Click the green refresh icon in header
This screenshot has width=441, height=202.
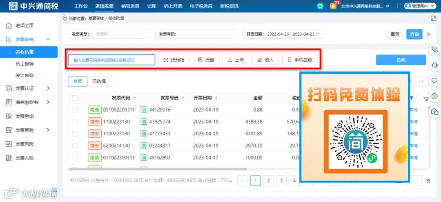pyautogui.click(x=320, y=6)
